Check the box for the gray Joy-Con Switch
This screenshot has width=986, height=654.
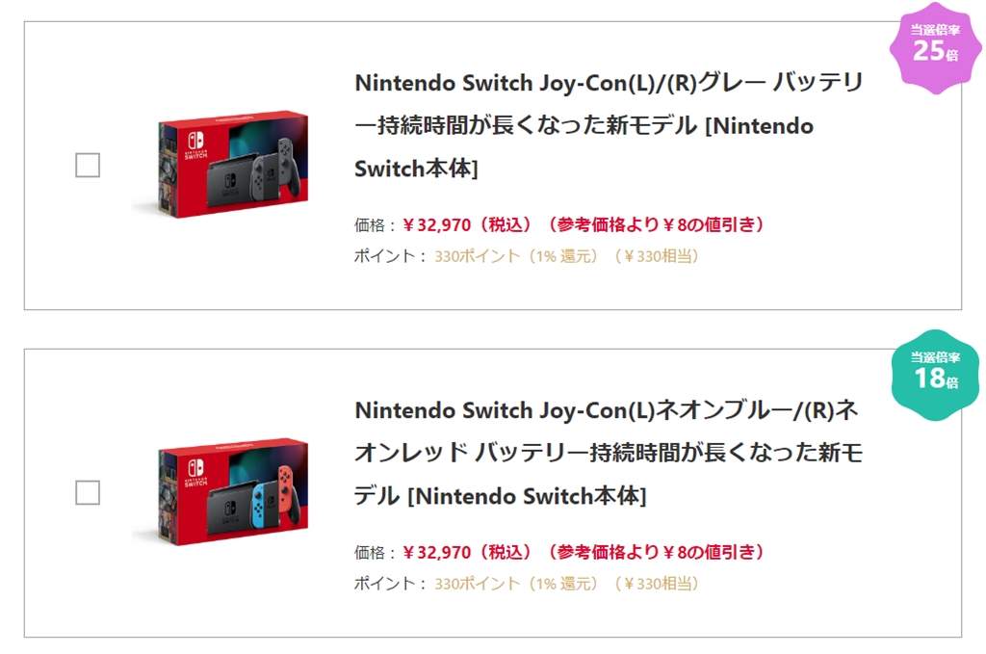coord(88,166)
